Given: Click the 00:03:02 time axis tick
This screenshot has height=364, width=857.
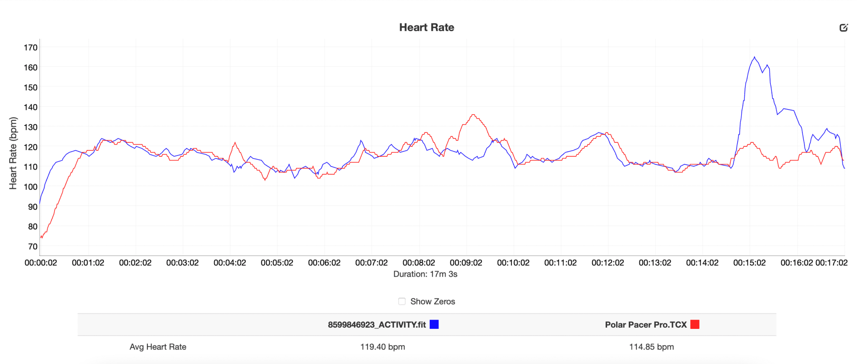Looking at the screenshot, I should point(182,263).
